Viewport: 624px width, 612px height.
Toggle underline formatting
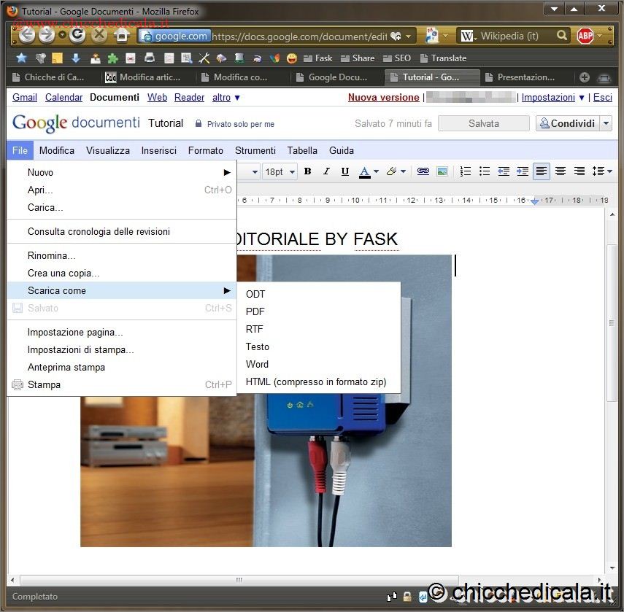[x=345, y=171]
